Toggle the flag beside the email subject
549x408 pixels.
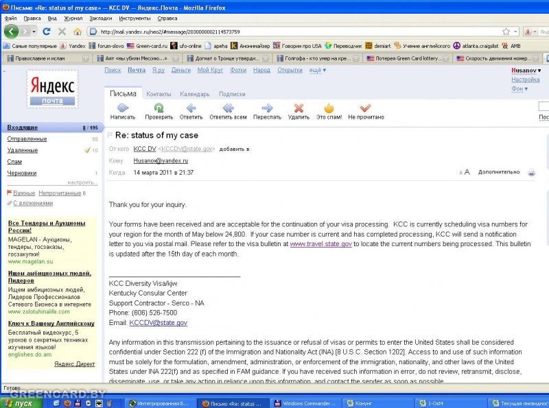(x=110, y=136)
